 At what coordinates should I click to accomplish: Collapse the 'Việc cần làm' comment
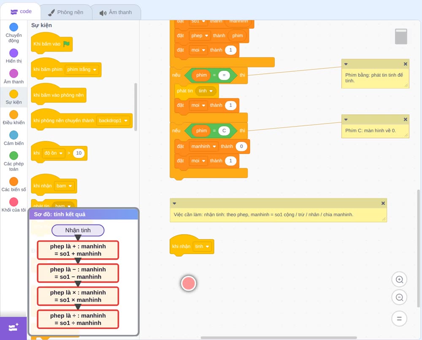point(174,204)
